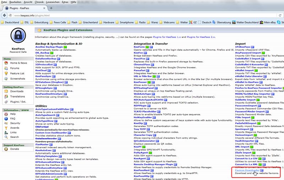Open the Flash bookmark folder
The height and width of the screenshot is (180, 284).
tap(72, 22)
